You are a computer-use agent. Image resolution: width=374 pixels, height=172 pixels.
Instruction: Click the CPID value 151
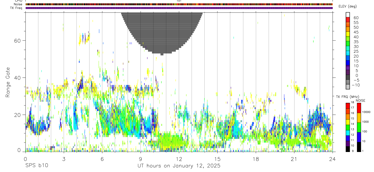[x=179, y=1]
